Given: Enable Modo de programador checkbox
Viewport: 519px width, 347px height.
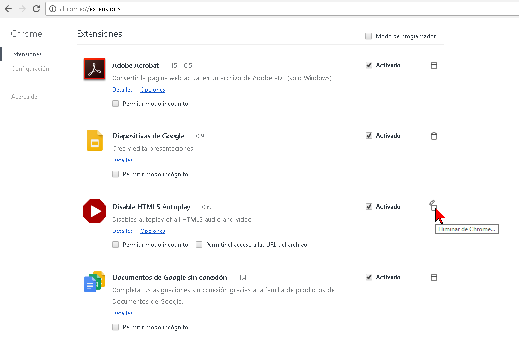Looking at the screenshot, I should click(x=368, y=36).
